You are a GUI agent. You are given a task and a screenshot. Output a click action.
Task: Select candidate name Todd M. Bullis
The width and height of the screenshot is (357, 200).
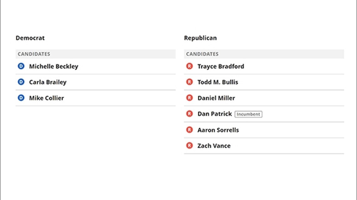point(218,82)
